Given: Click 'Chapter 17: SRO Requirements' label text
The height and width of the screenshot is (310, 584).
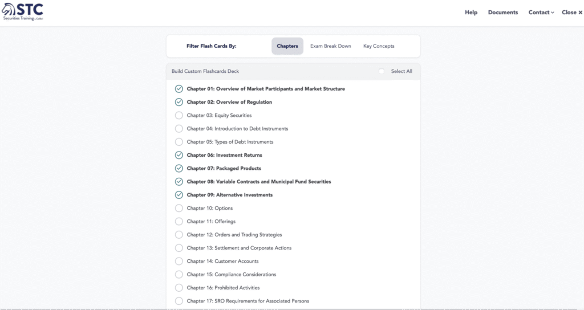Looking at the screenshot, I should [248, 301].
